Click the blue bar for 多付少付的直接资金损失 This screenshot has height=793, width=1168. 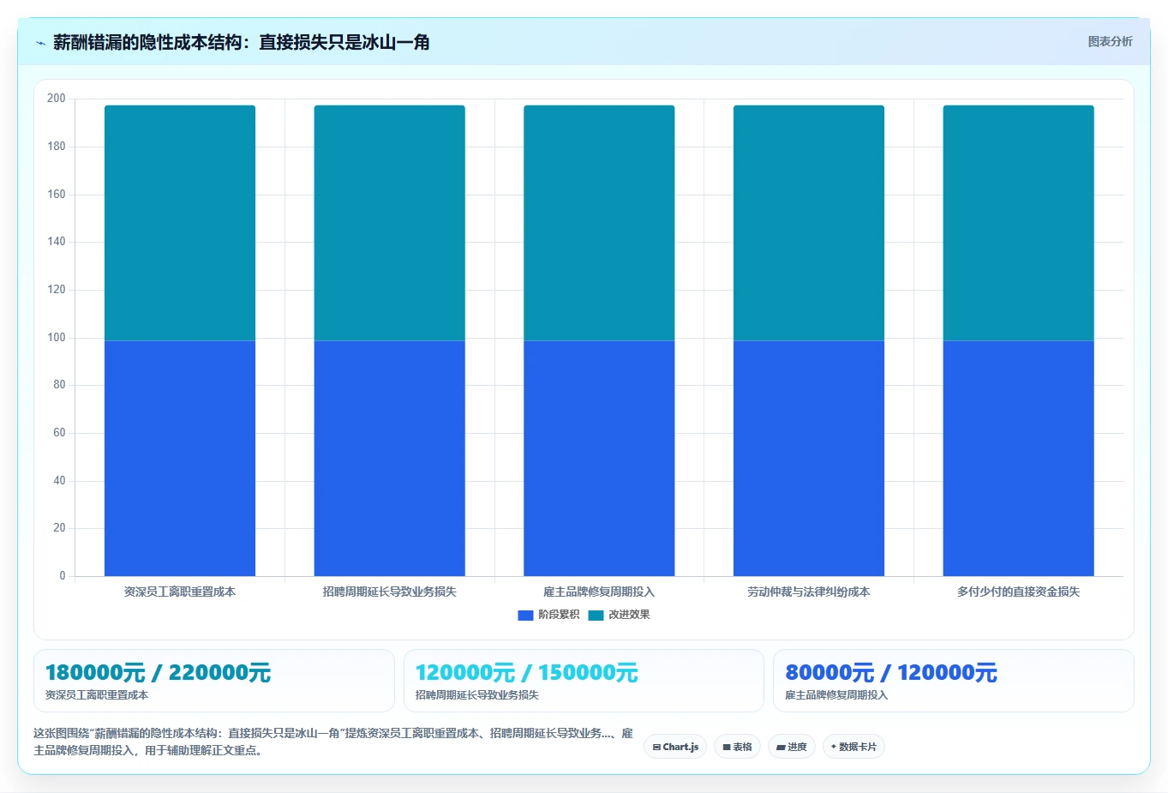point(1019,459)
